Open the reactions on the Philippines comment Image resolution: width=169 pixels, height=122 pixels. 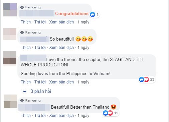coord(147,79)
